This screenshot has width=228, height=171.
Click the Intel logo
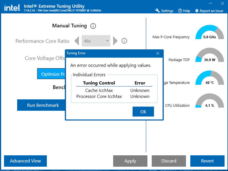click(12, 8)
